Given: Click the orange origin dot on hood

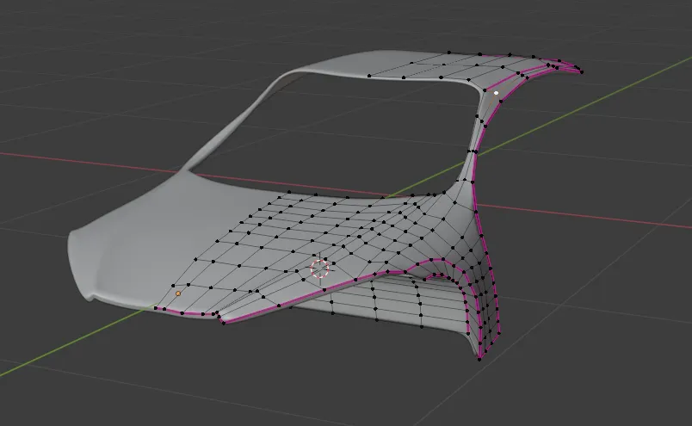Looking at the screenshot, I should 178,293.
